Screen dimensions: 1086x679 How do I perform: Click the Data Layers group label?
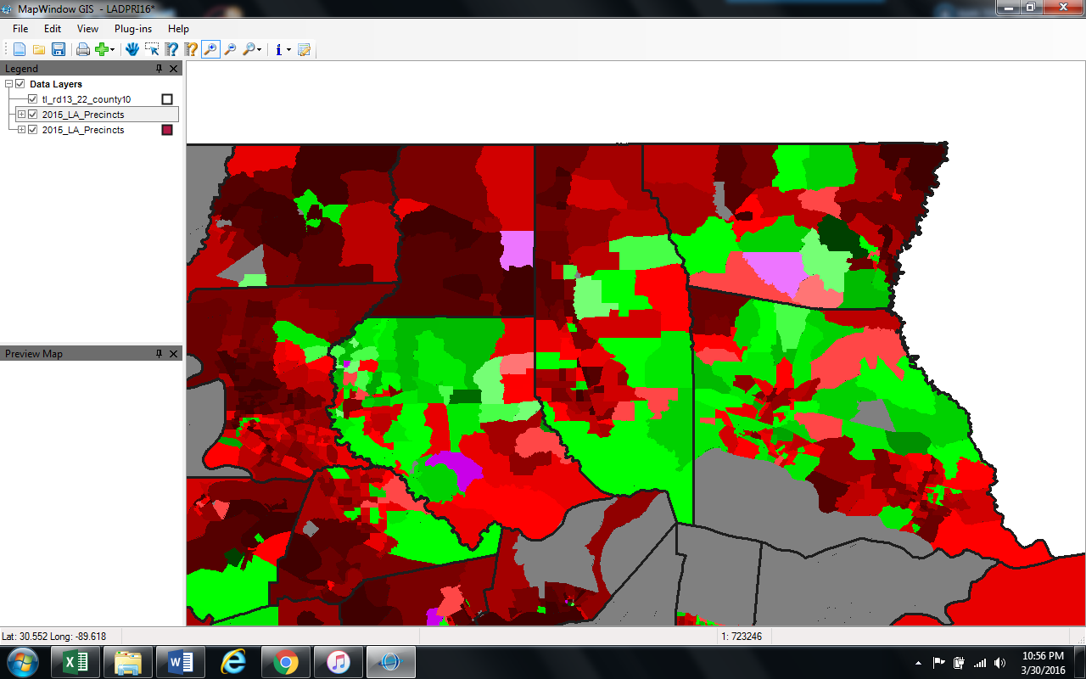(56, 84)
